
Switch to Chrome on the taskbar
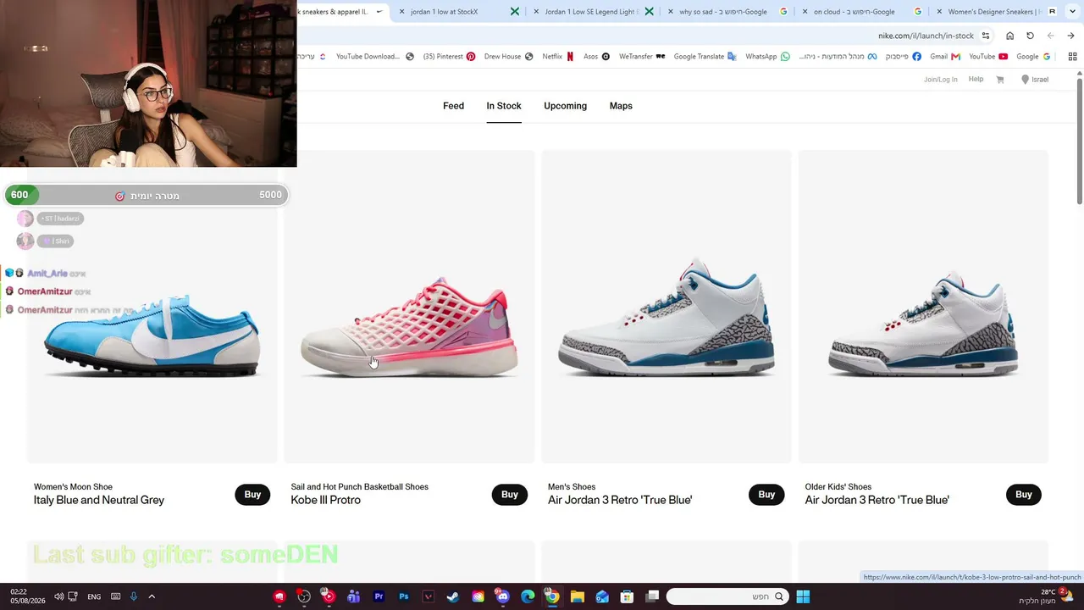[552, 596]
